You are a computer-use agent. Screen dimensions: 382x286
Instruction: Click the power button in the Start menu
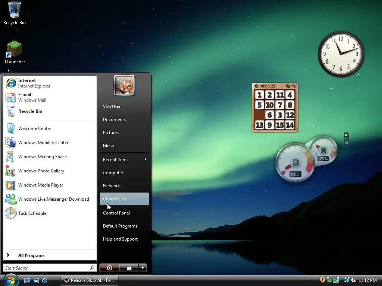(x=109, y=268)
